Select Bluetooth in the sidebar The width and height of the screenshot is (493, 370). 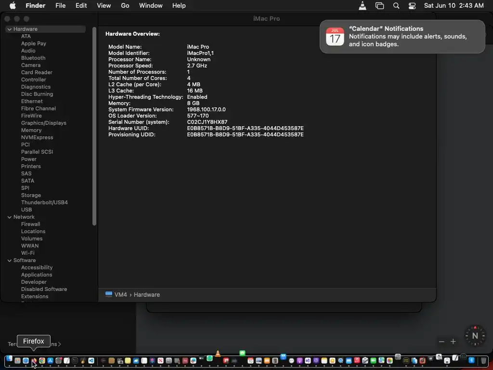pos(33,58)
